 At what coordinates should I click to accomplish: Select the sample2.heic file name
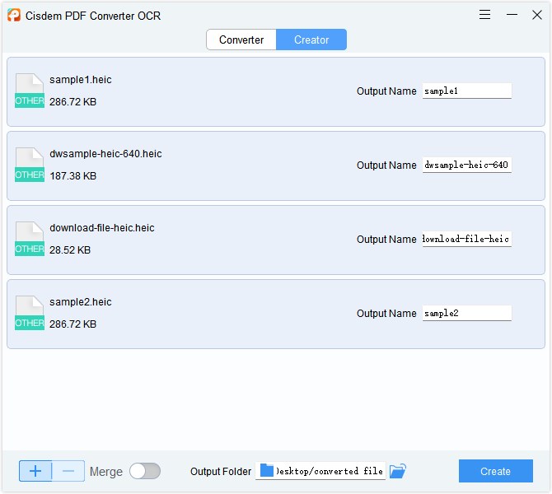point(81,302)
